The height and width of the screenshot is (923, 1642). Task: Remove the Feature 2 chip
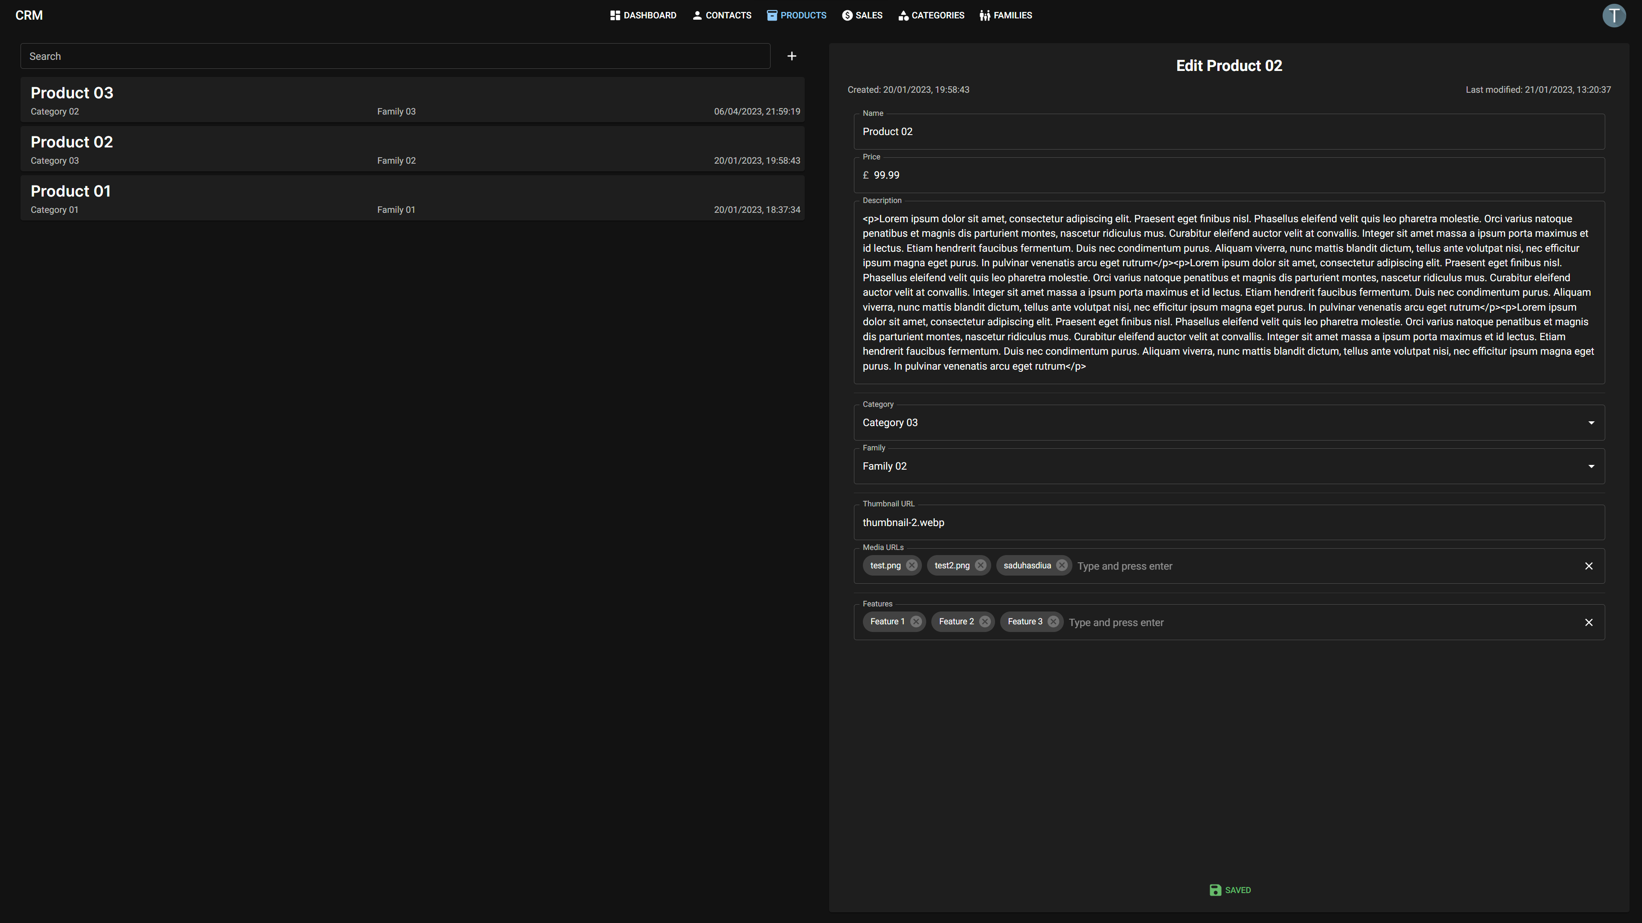985,622
